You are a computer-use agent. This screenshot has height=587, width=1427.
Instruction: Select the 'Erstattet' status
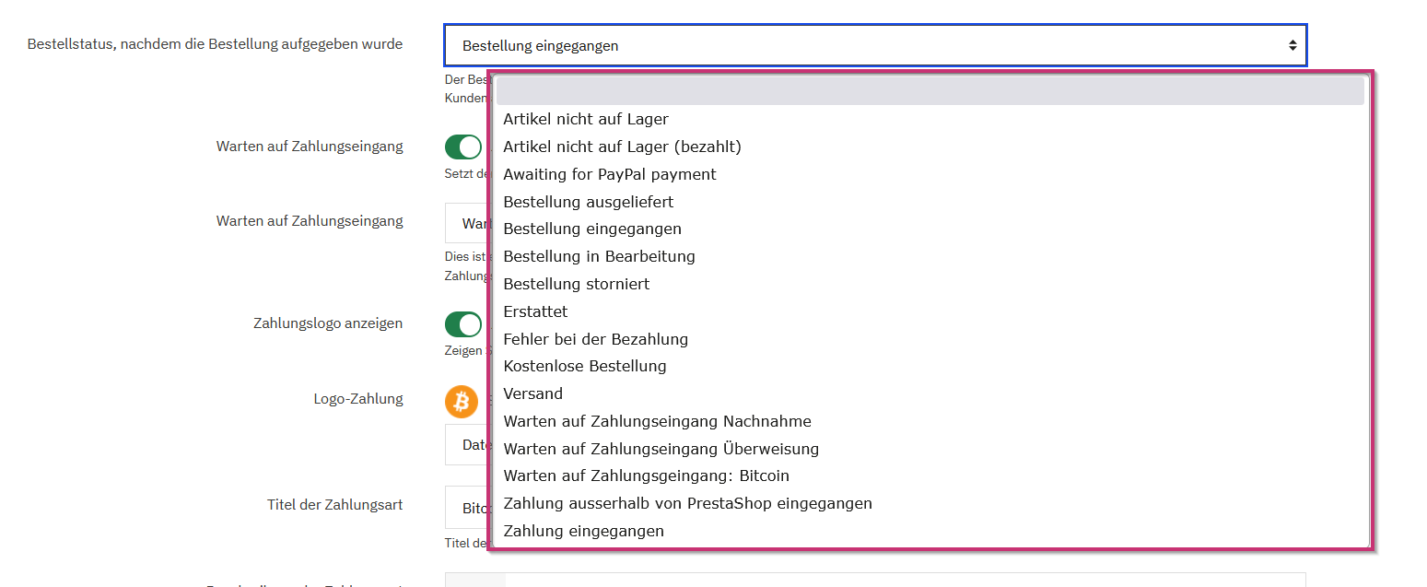point(535,311)
